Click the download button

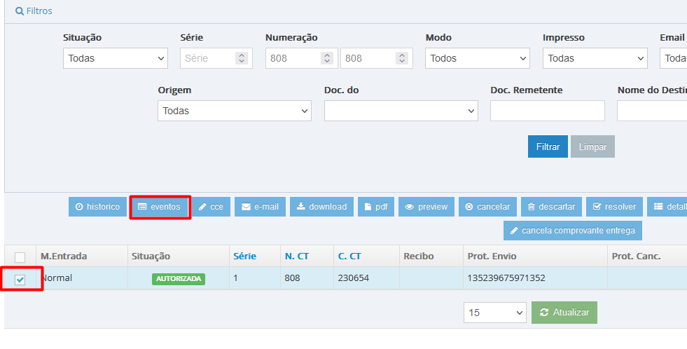(321, 207)
